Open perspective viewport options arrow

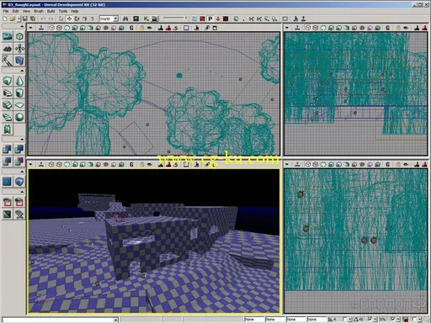30,165
